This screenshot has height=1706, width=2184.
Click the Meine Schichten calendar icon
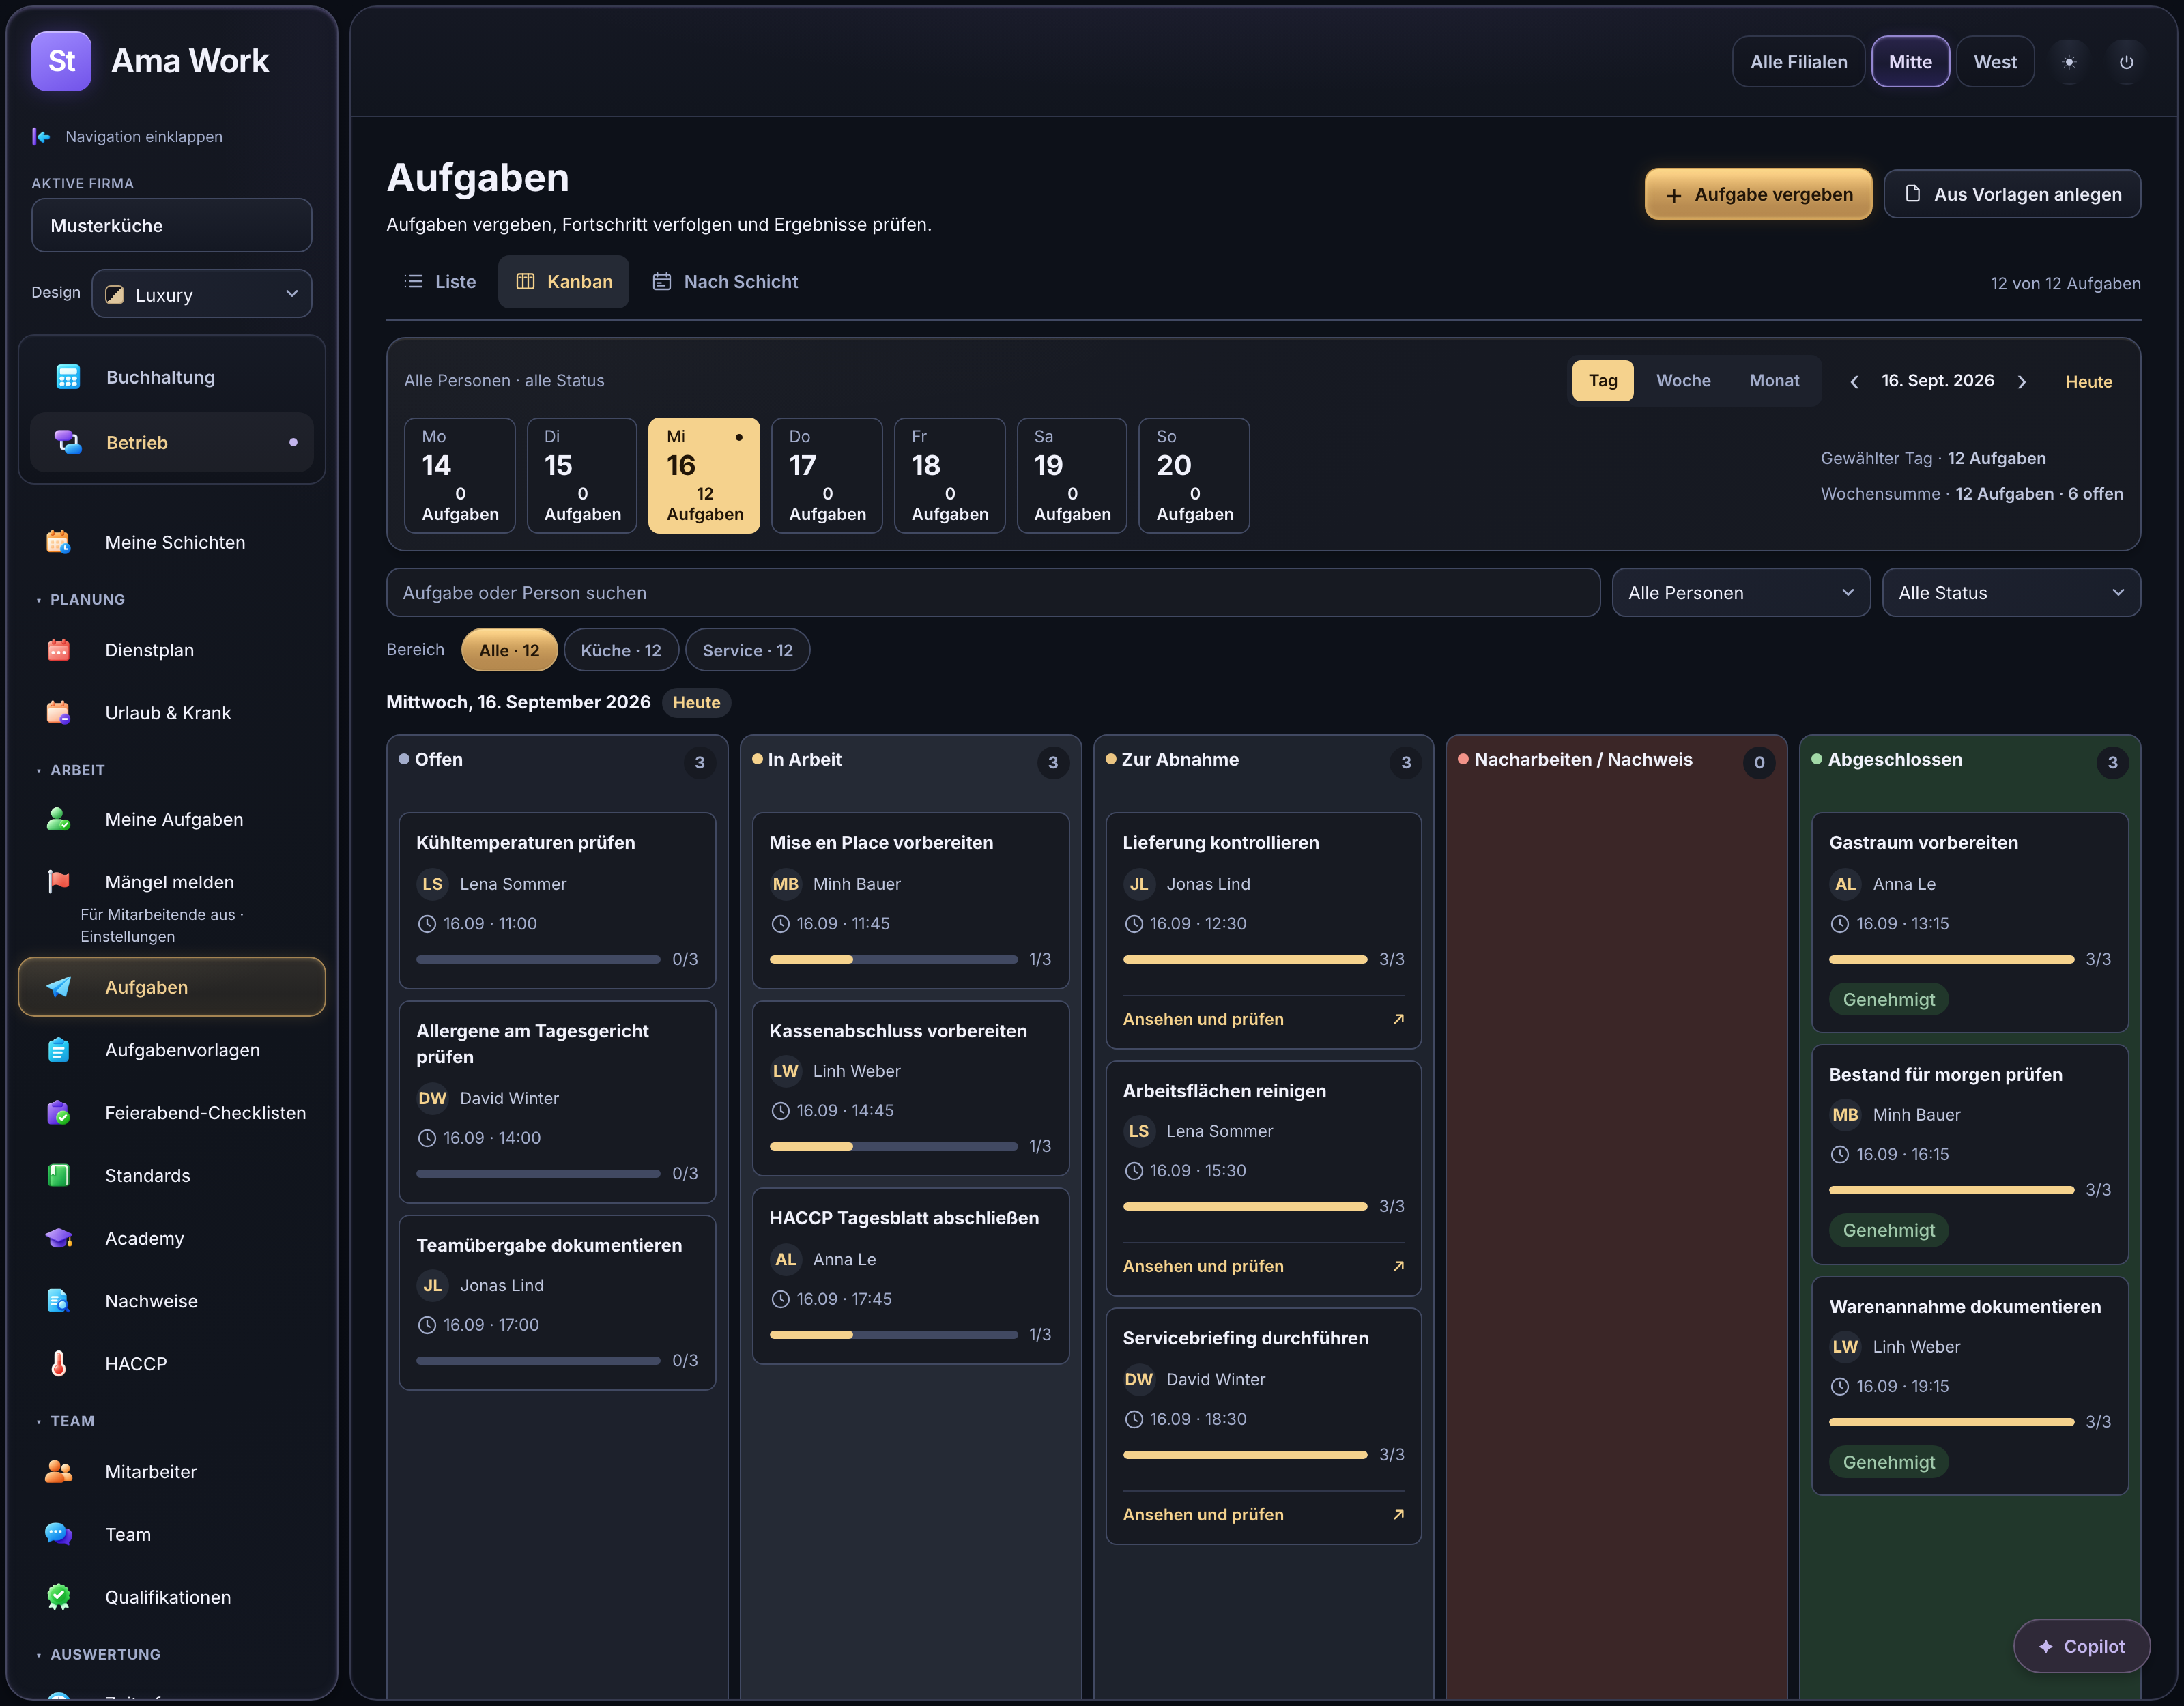point(59,542)
